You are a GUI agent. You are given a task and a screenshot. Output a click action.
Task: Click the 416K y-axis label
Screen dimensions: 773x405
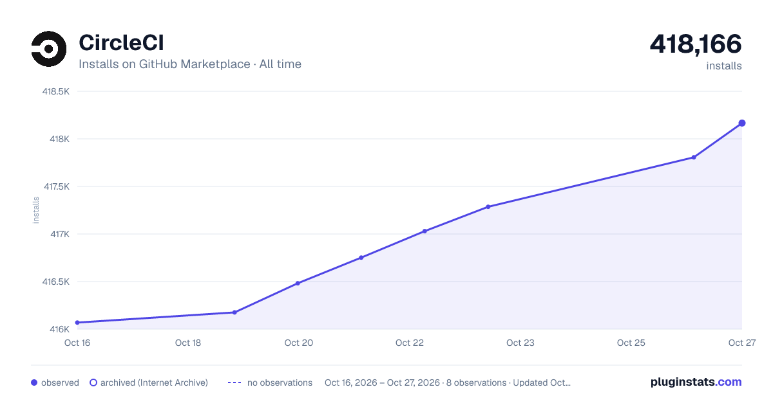click(59, 329)
